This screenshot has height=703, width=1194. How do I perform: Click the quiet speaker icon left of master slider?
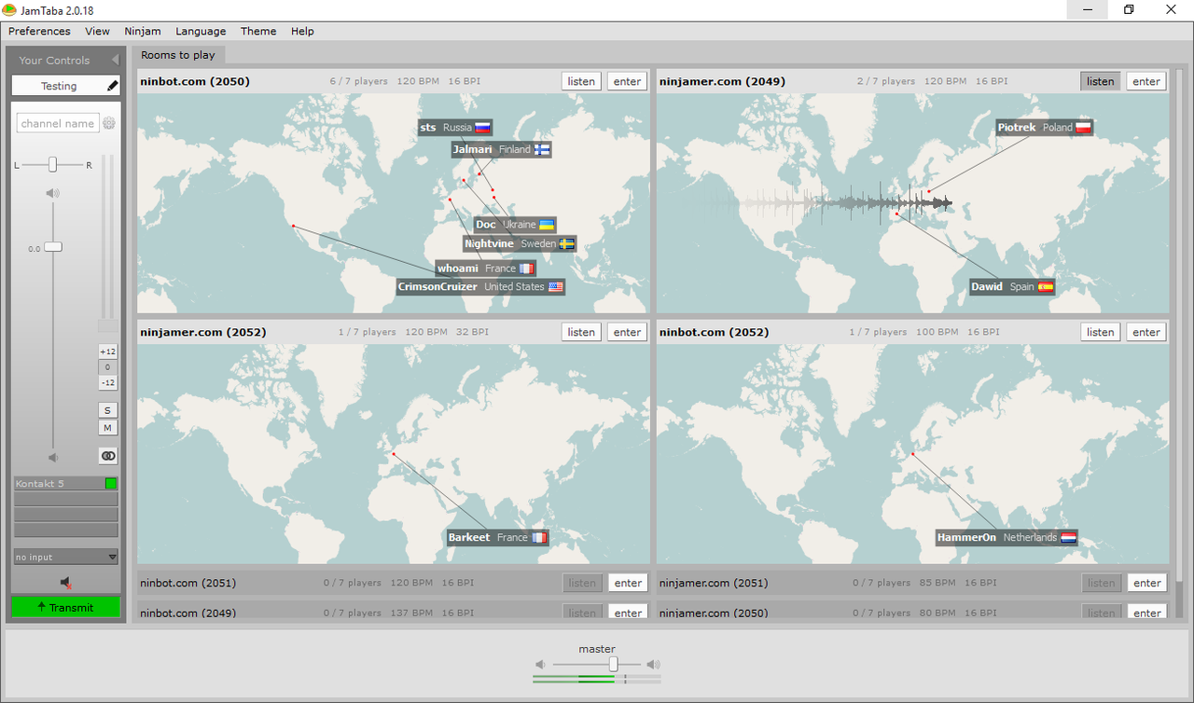coord(540,665)
